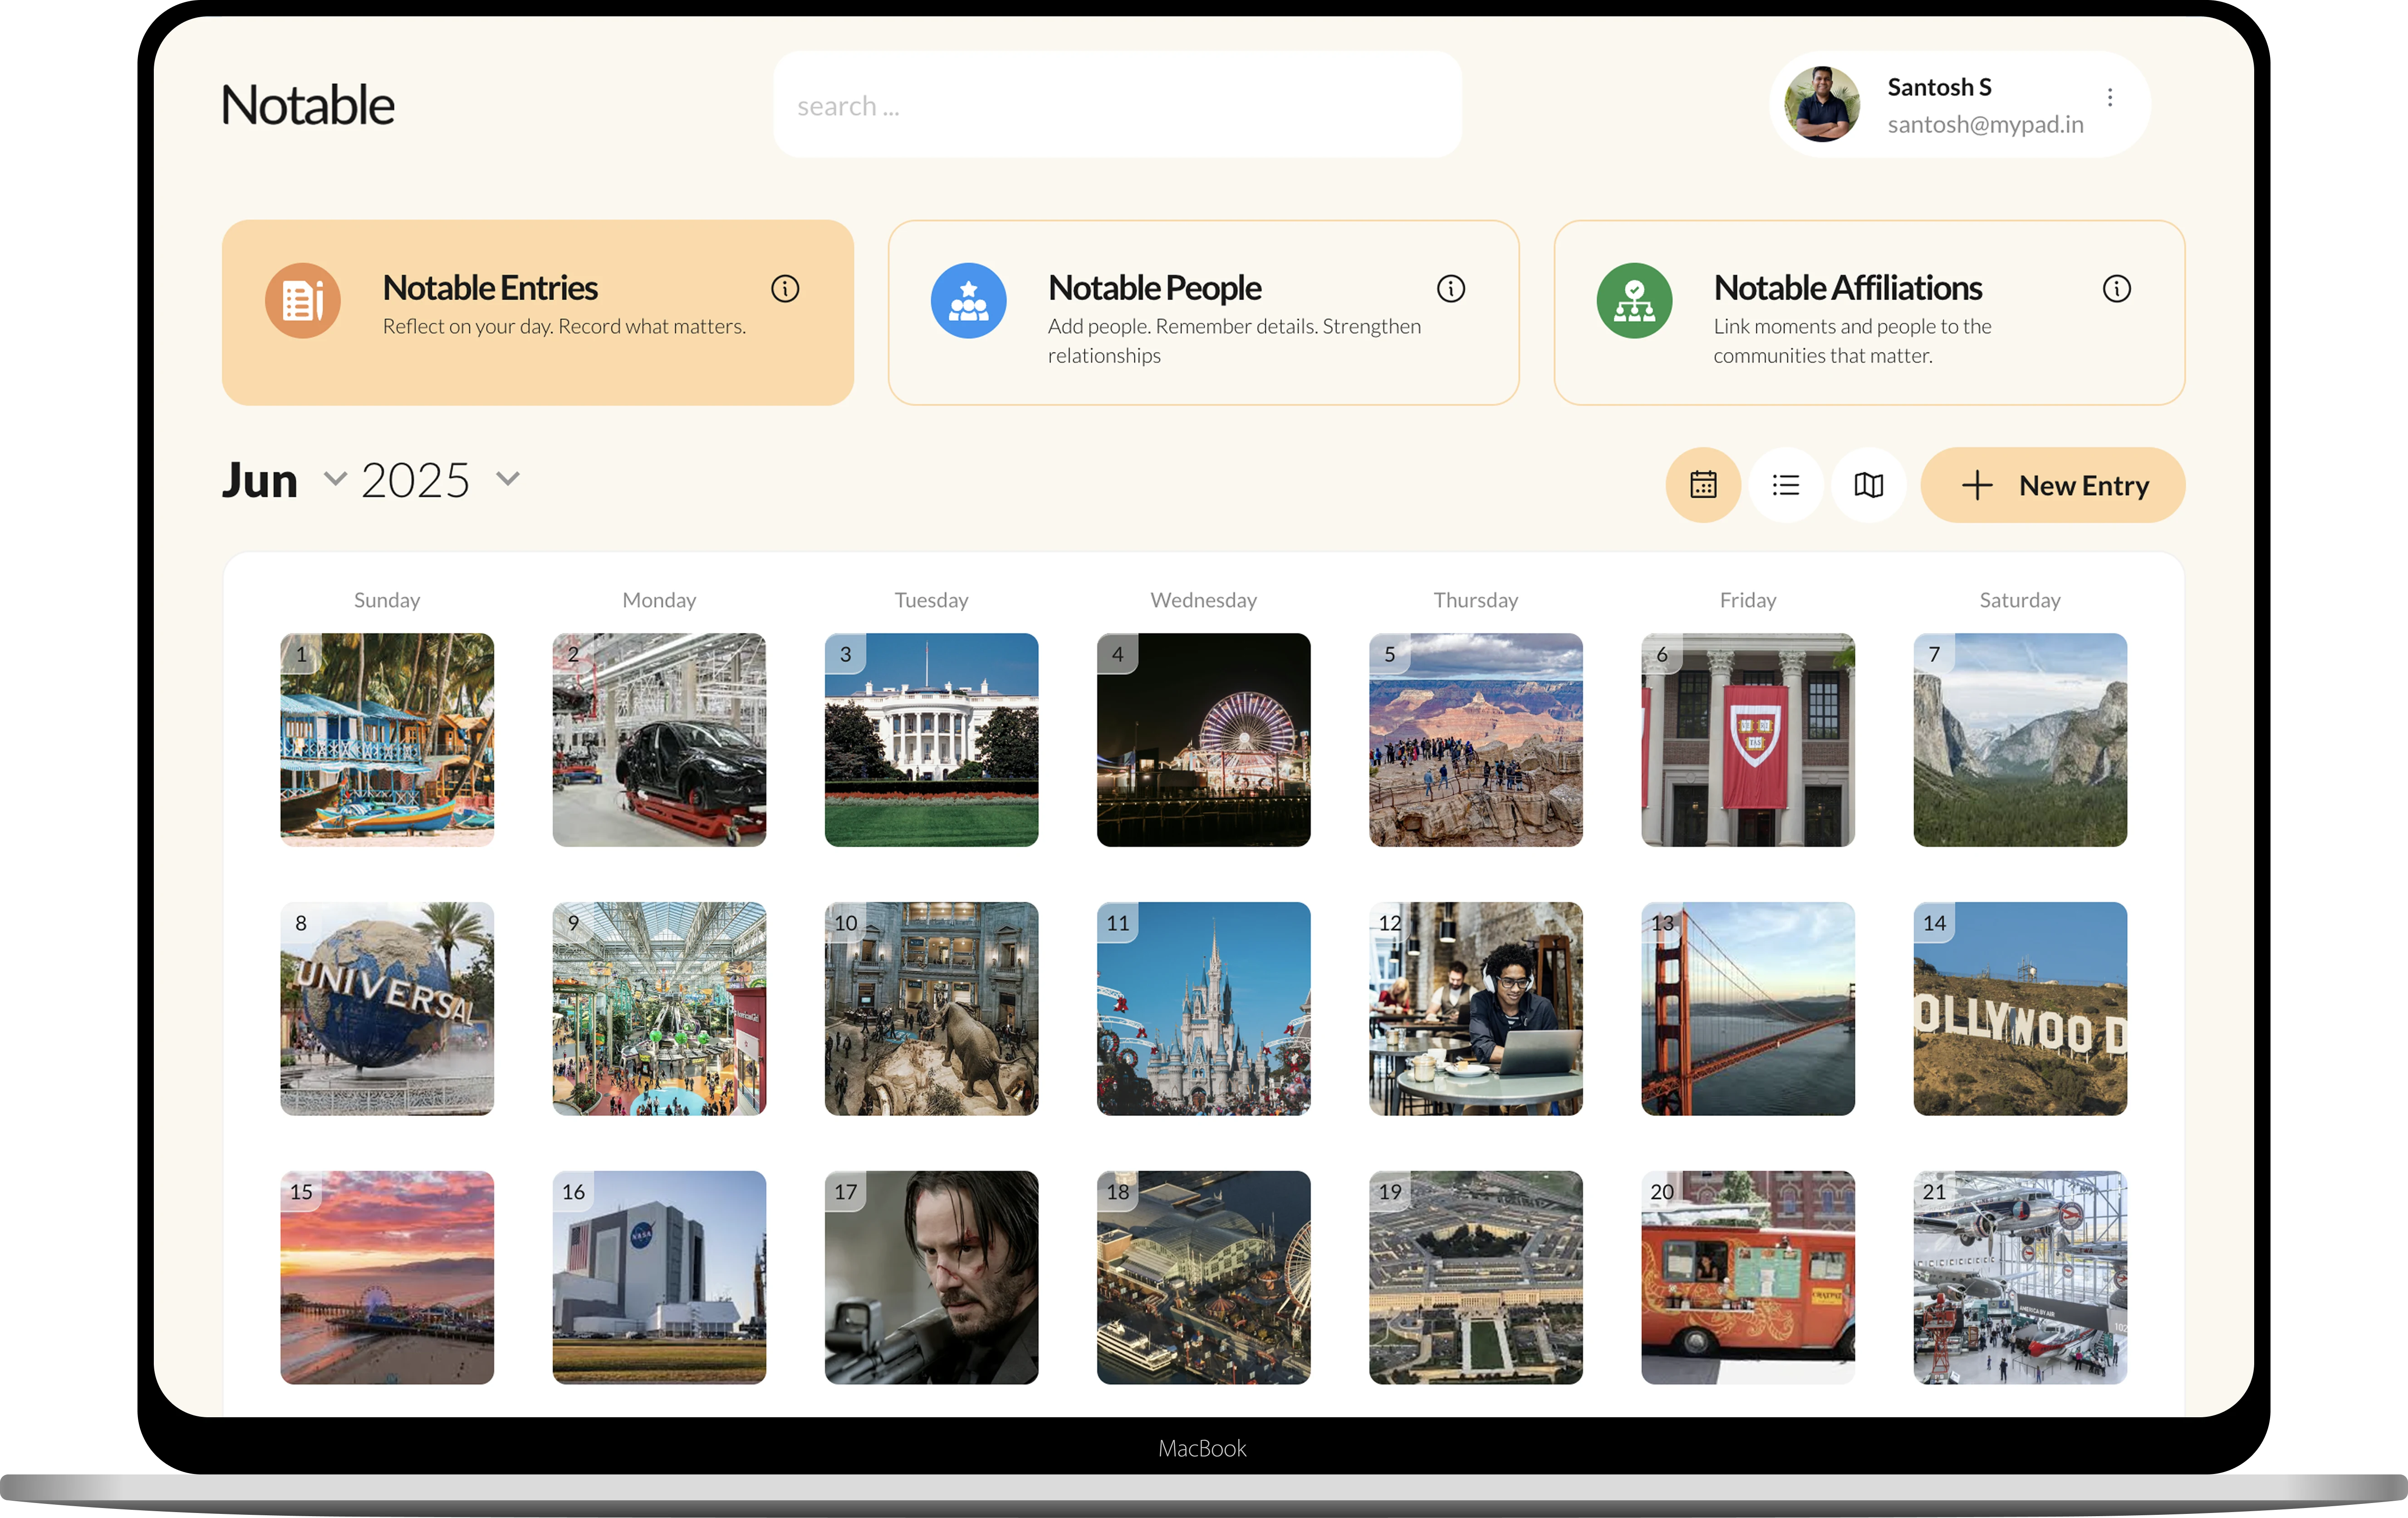
Task: Open info for Notable People
Action: point(1451,289)
